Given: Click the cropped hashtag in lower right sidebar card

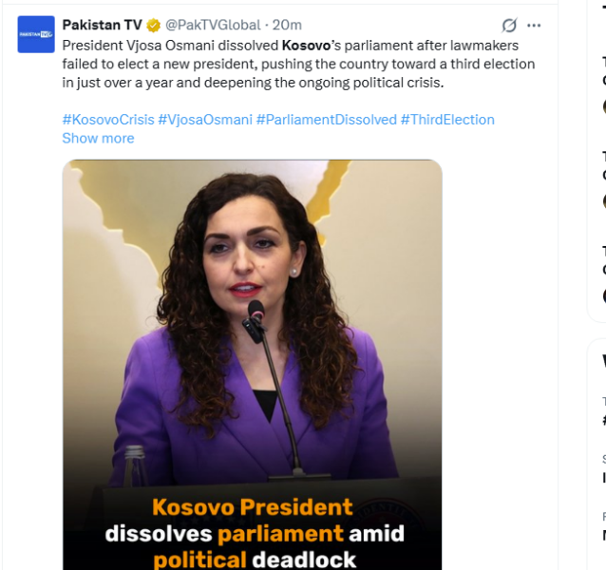Looking at the screenshot, I should click(604, 420).
